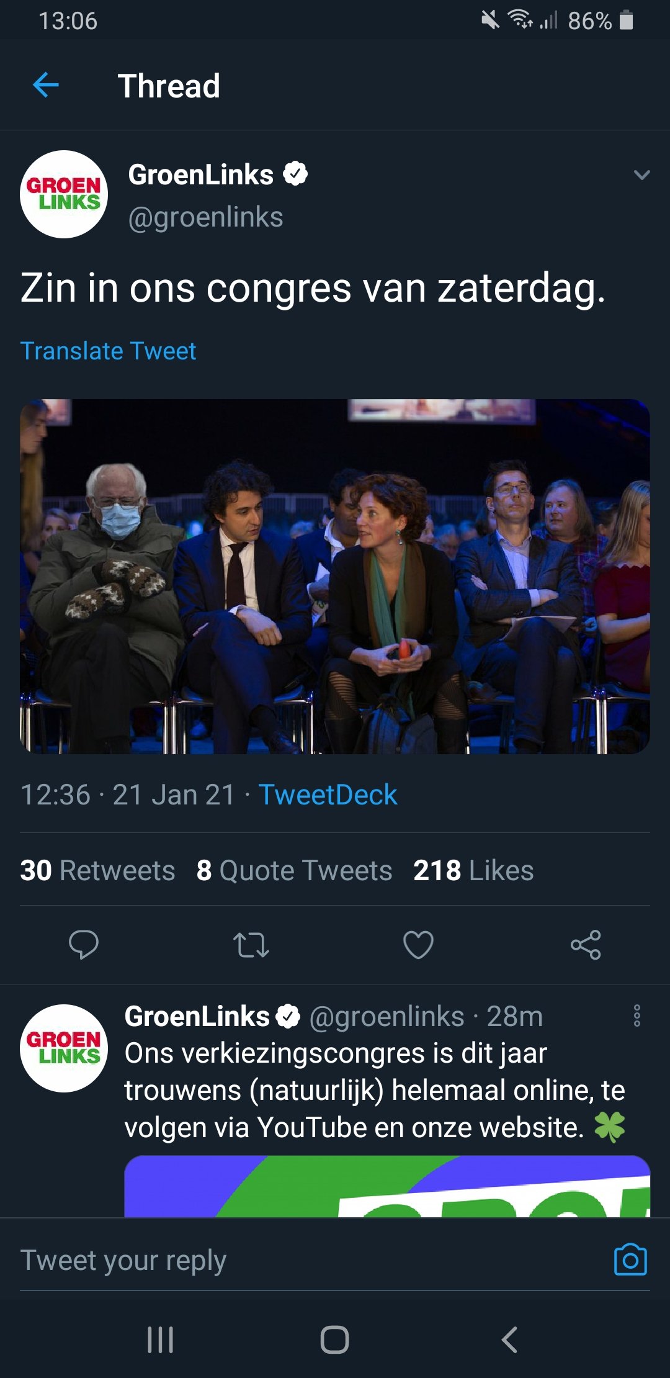Like the tweet with heart icon

coord(418,945)
